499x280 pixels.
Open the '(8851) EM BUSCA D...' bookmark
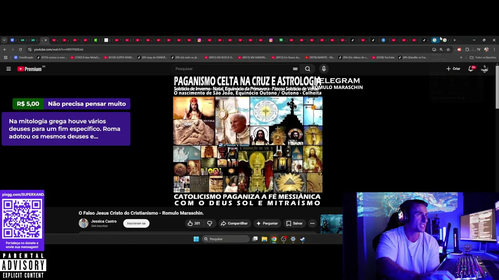(219, 58)
